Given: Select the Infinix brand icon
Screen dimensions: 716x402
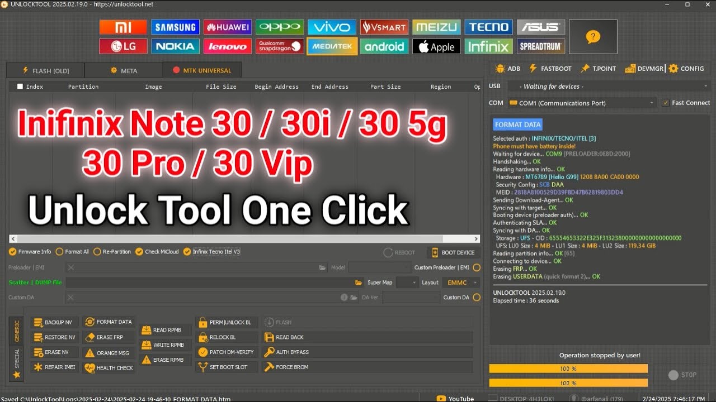Looking at the screenshot, I should (488, 46).
